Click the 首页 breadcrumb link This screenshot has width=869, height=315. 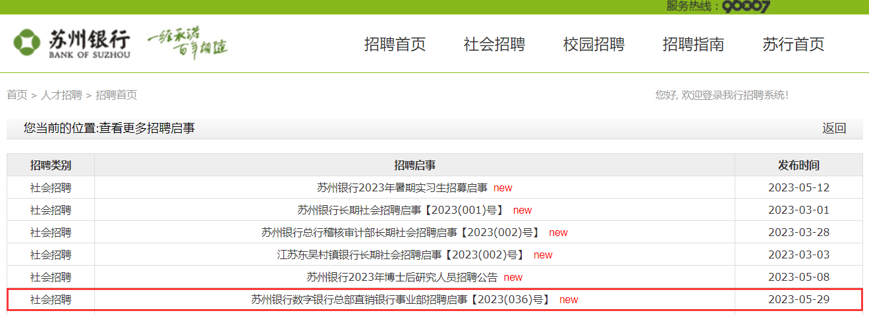17,95
